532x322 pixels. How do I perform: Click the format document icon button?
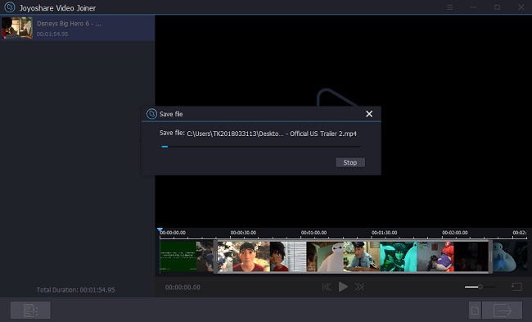click(475, 310)
